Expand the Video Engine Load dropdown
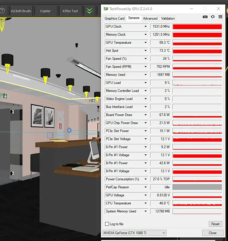 coord(145,99)
